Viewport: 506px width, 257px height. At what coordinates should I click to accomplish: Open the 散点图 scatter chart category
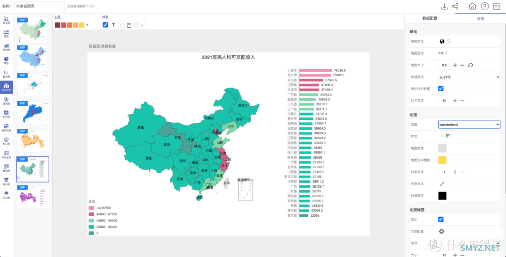point(7,74)
